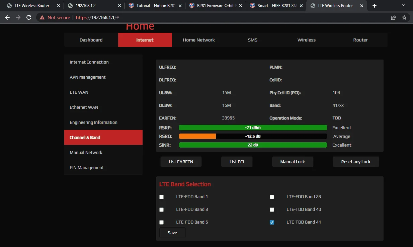The image size is (413, 247).
Task: Click the Reset any Lock button
Action: (356, 162)
